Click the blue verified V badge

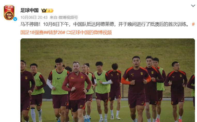[x=15, y=19]
